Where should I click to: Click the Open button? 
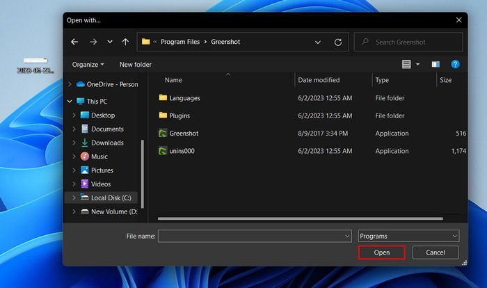(382, 253)
